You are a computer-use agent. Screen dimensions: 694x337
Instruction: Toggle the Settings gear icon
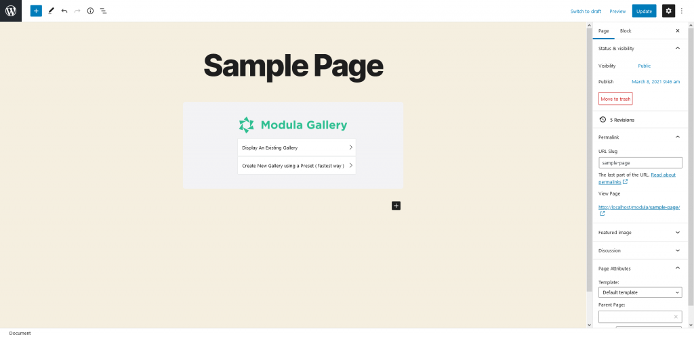click(668, 11)
